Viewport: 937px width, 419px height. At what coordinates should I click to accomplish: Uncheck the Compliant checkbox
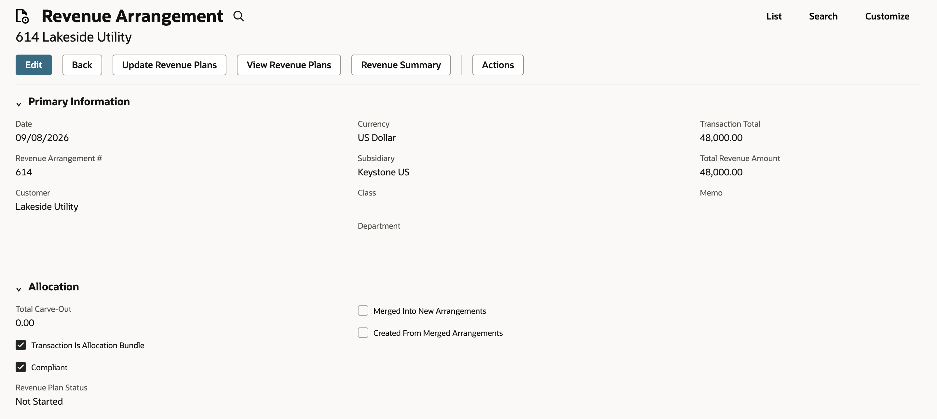[x=21, y=367]
